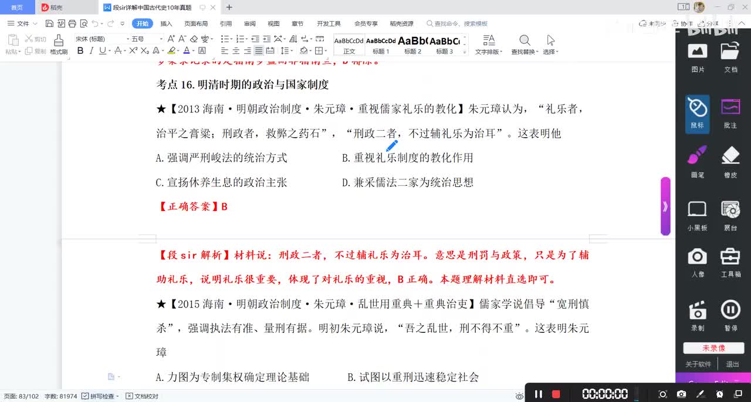Stop recording with the red square
Screen dimensions: 751x402
(556, 394)
